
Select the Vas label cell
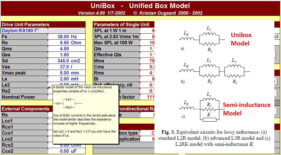(x=25, y=67)
